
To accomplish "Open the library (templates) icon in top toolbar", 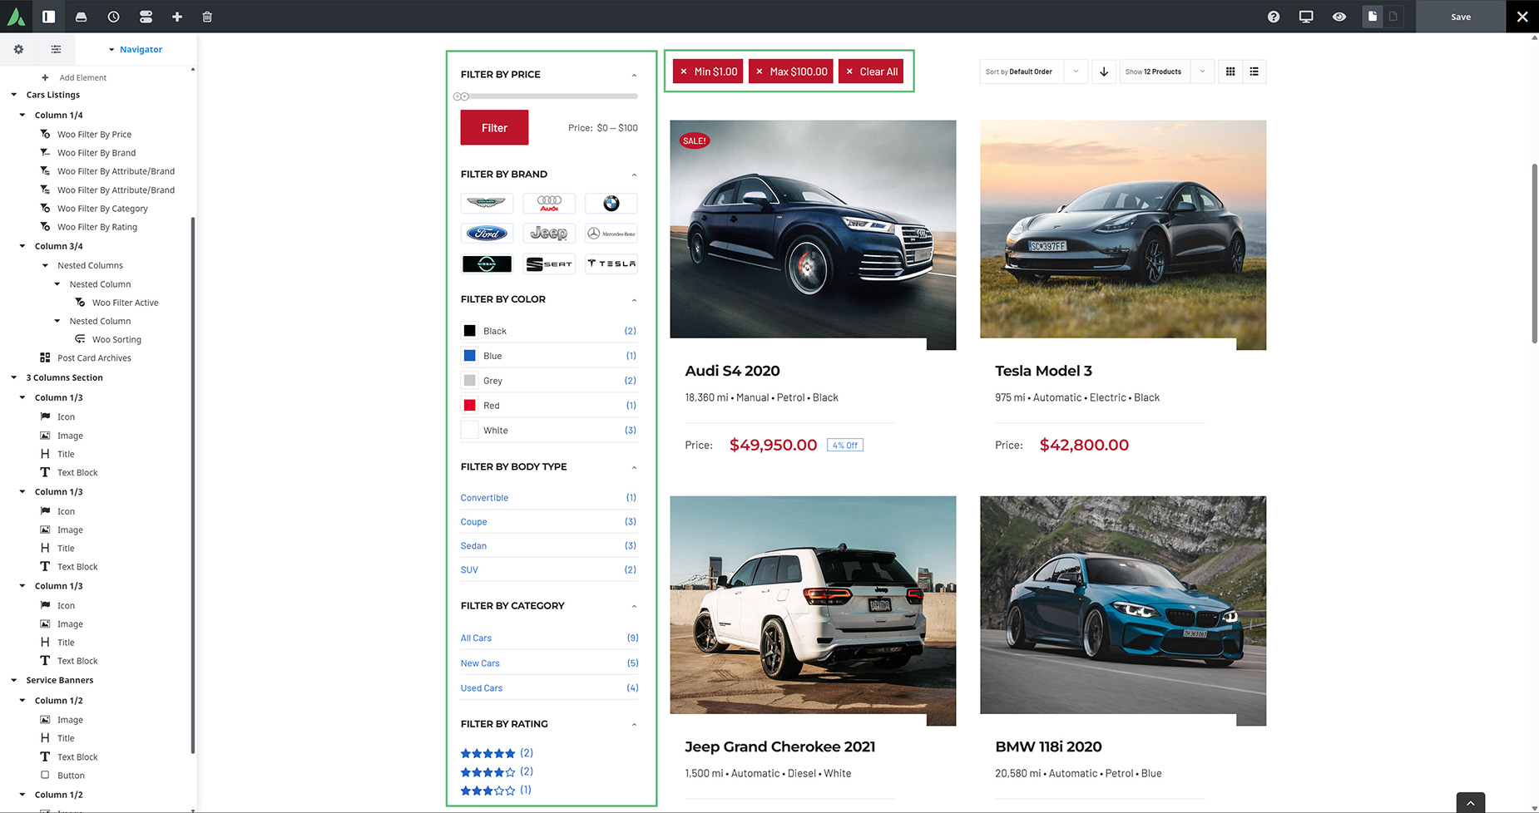I will [81, 17].
